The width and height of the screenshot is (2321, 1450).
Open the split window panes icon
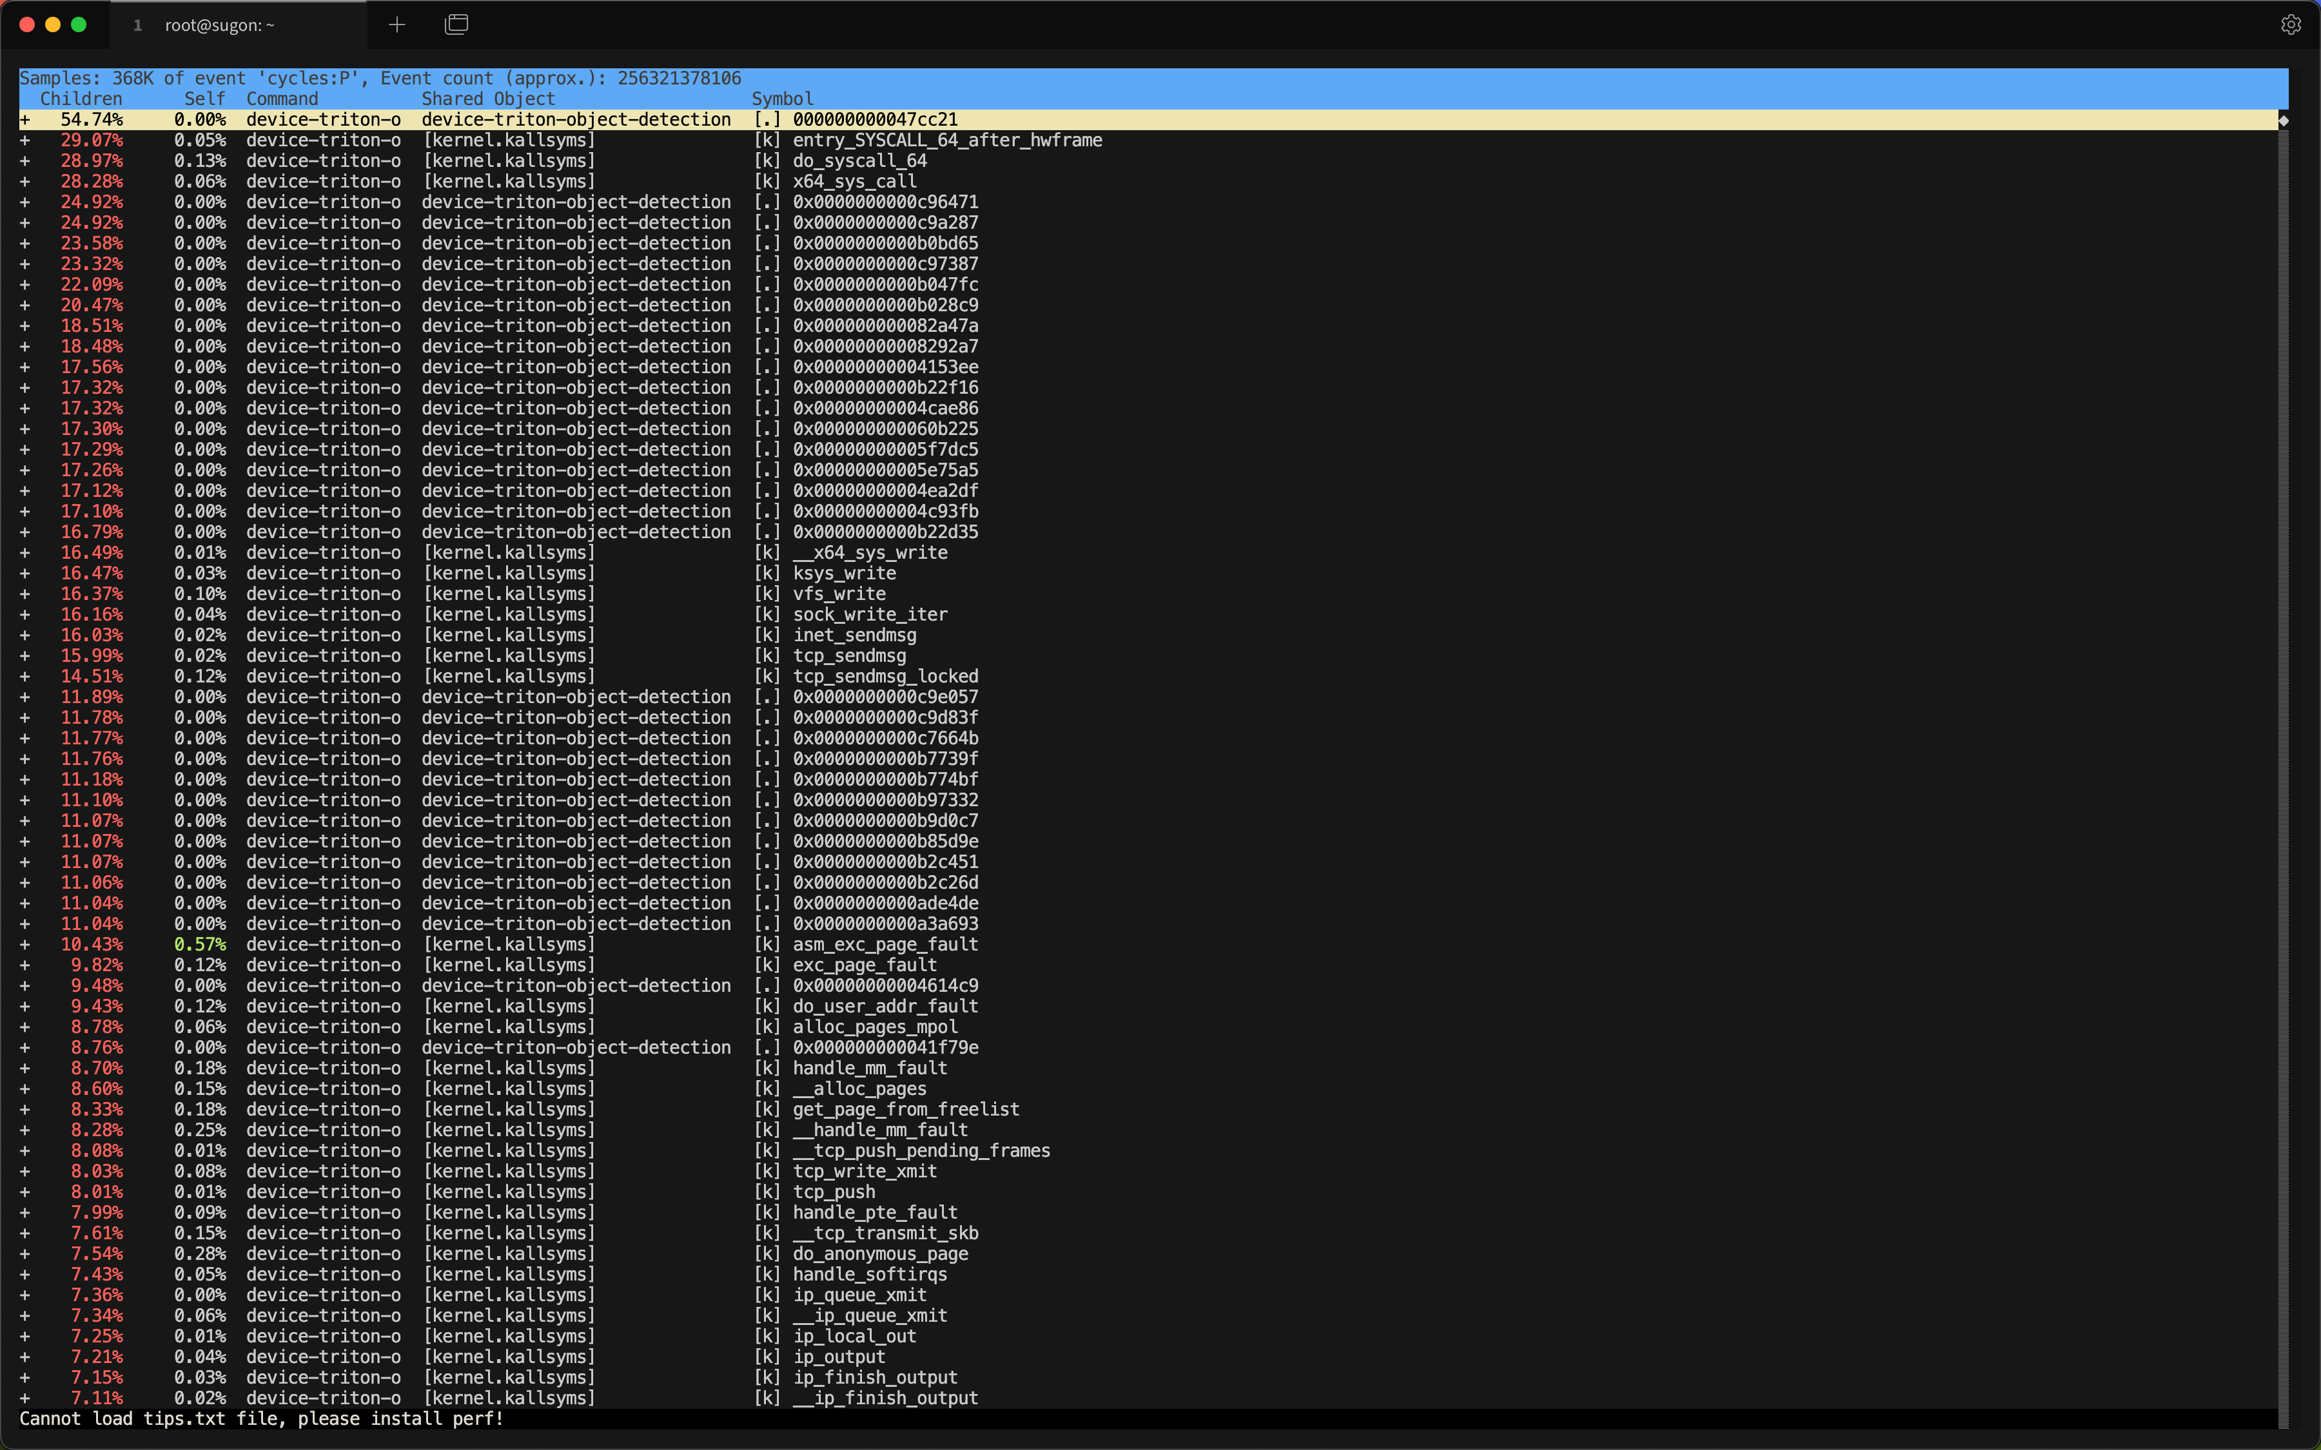[456, 25]
